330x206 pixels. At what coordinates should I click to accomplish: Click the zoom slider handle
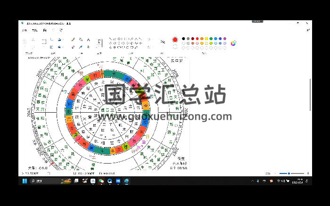[x=289, y=173]
